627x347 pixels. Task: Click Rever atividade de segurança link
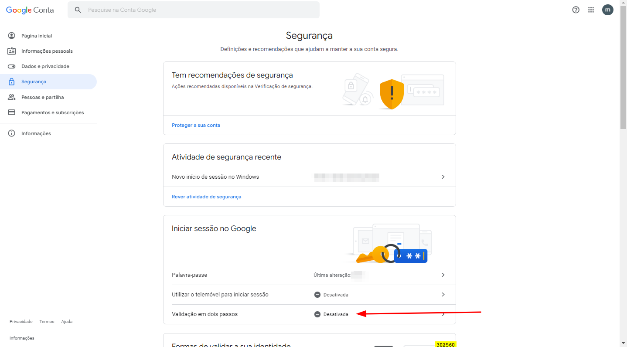[206, 197]
